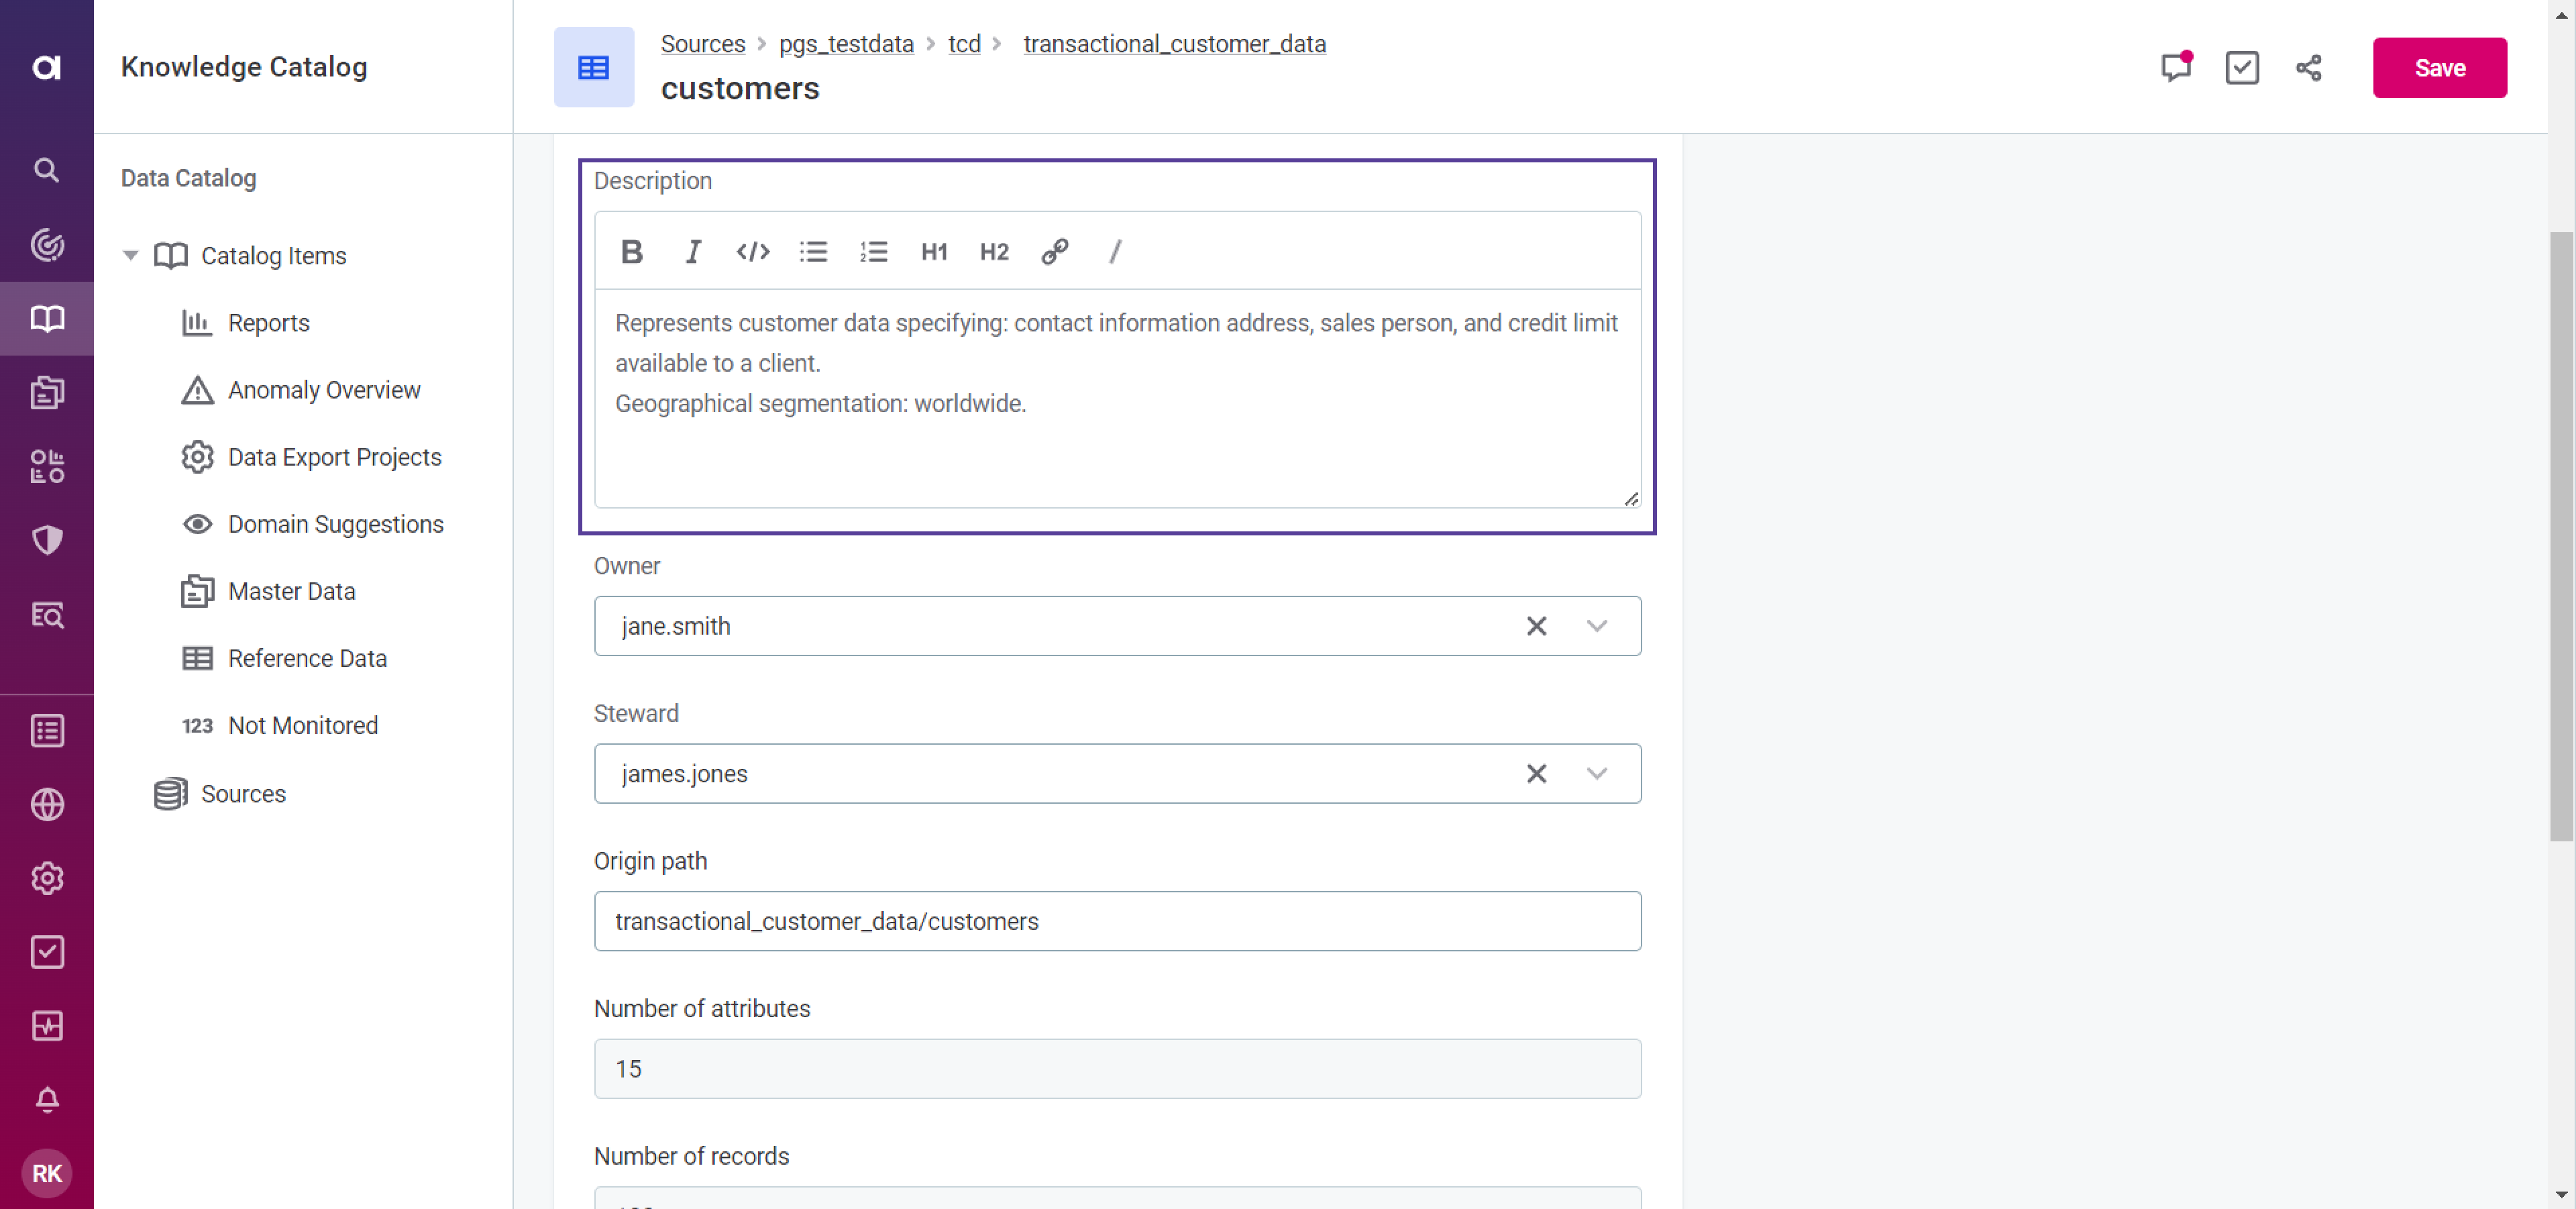This screenshot has height=1209, width=2576.
Task: Clear the Owner jane.smith selection
Action: (x=1536, y=626)
